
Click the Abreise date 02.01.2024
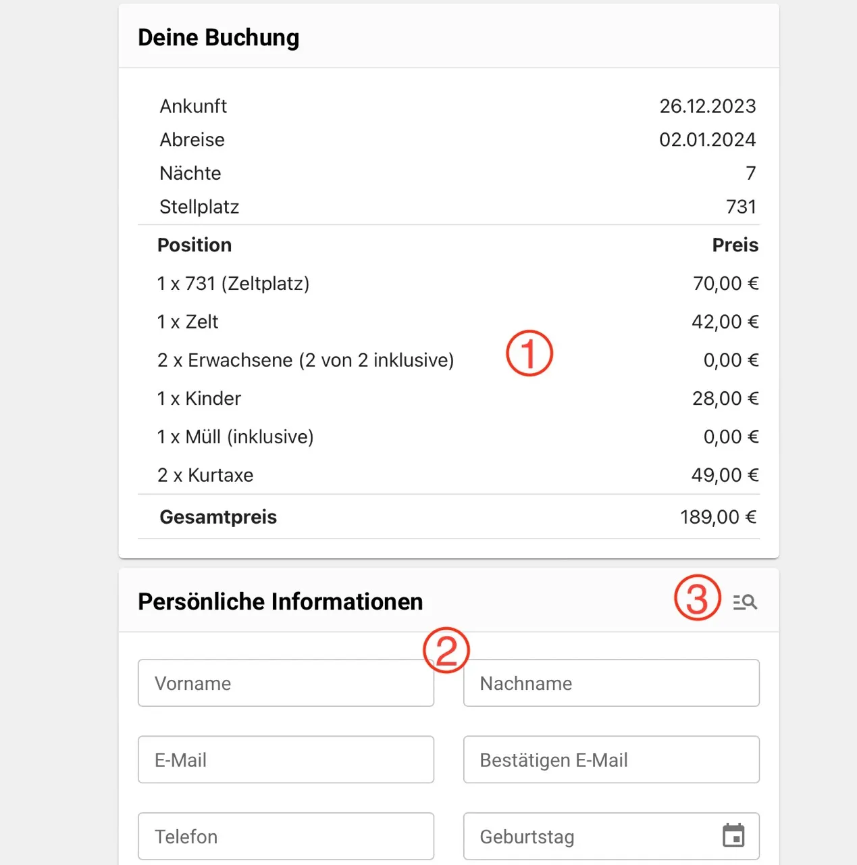(x=707, y=140)
